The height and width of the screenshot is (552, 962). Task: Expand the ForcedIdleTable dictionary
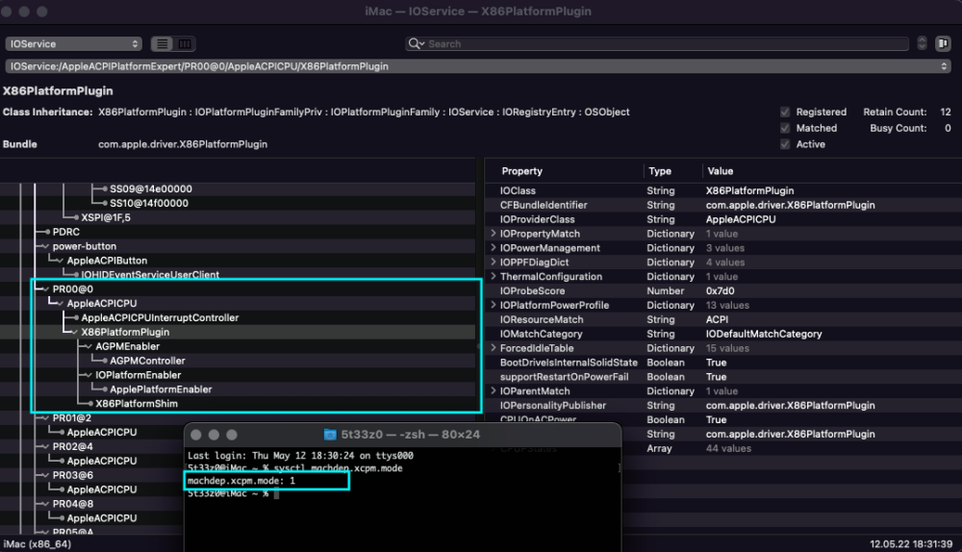coord(494,348)
